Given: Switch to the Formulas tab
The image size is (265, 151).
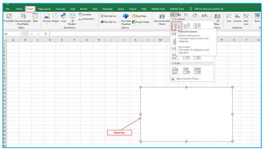Looking at the screenshot, I should 61,9.
